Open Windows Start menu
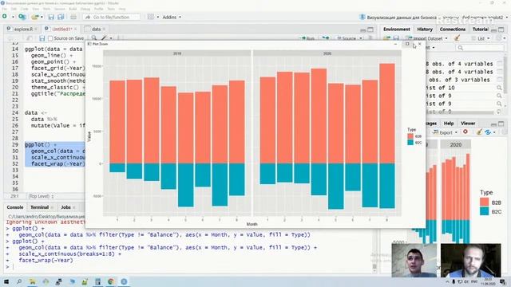This screenshot has height=287, width=511. pyautogui.click(x=6, y=281)
